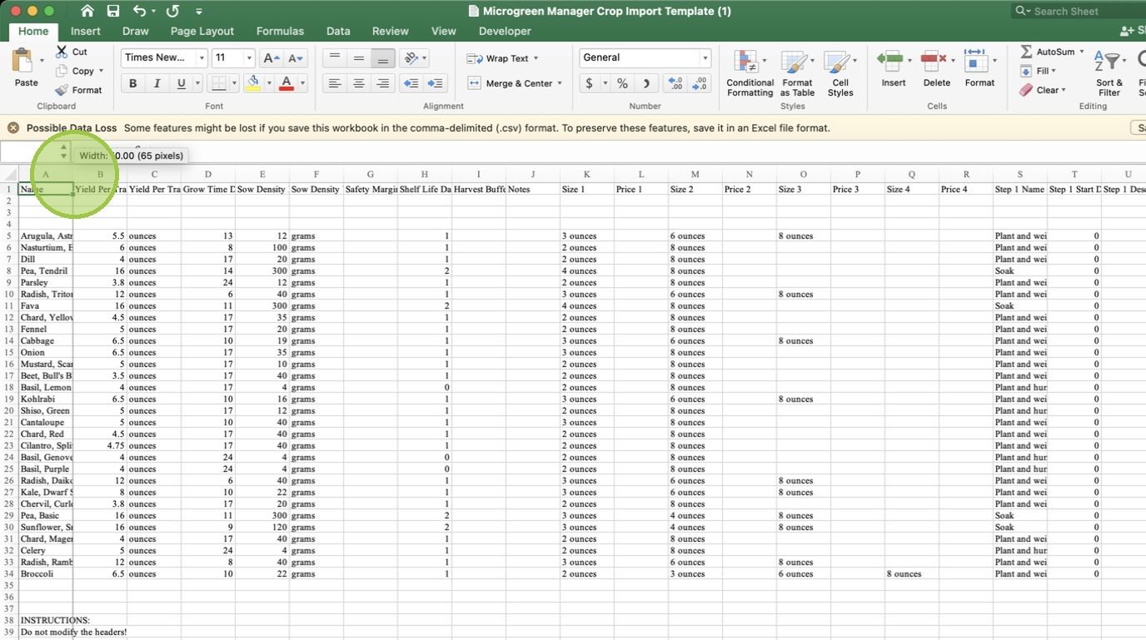Open the Customize Quick Access Toolbar arrow
The width and height of the screenshot is (1146, 640).
198,12
